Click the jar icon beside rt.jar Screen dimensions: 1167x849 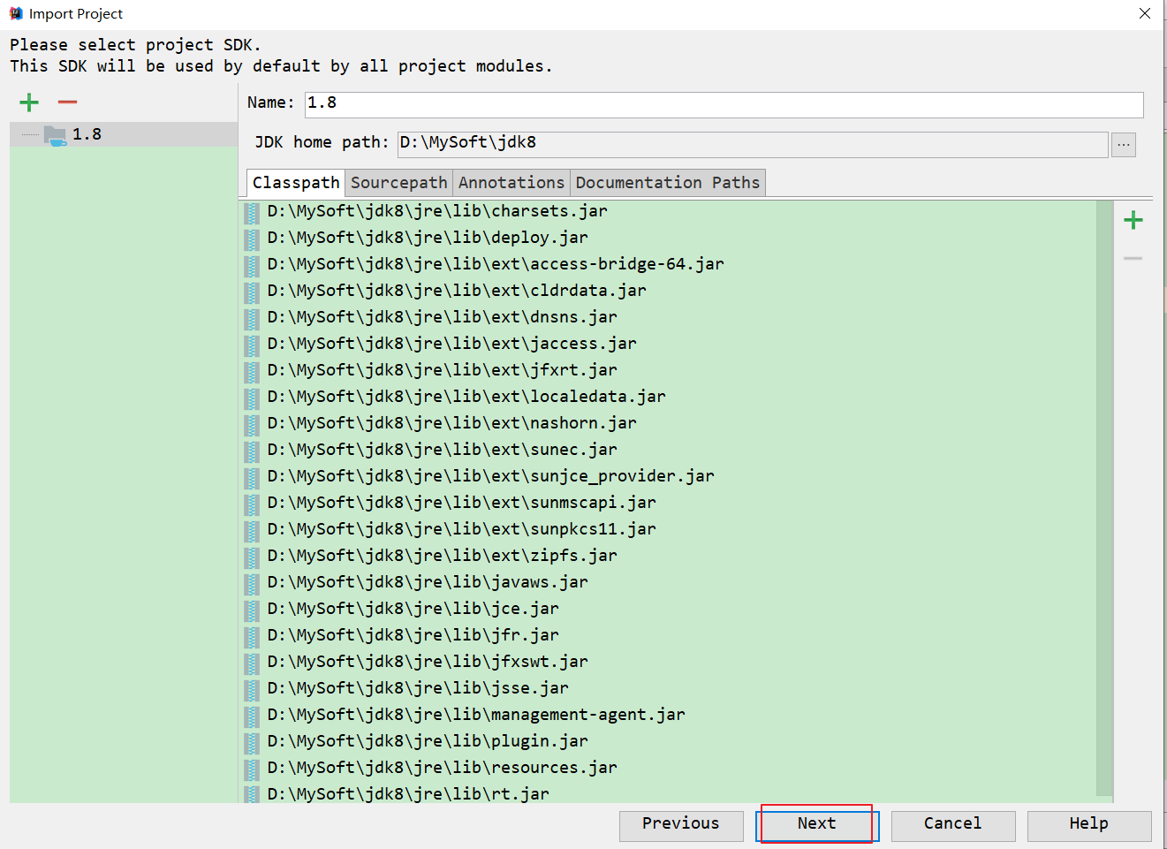(253, 794)
